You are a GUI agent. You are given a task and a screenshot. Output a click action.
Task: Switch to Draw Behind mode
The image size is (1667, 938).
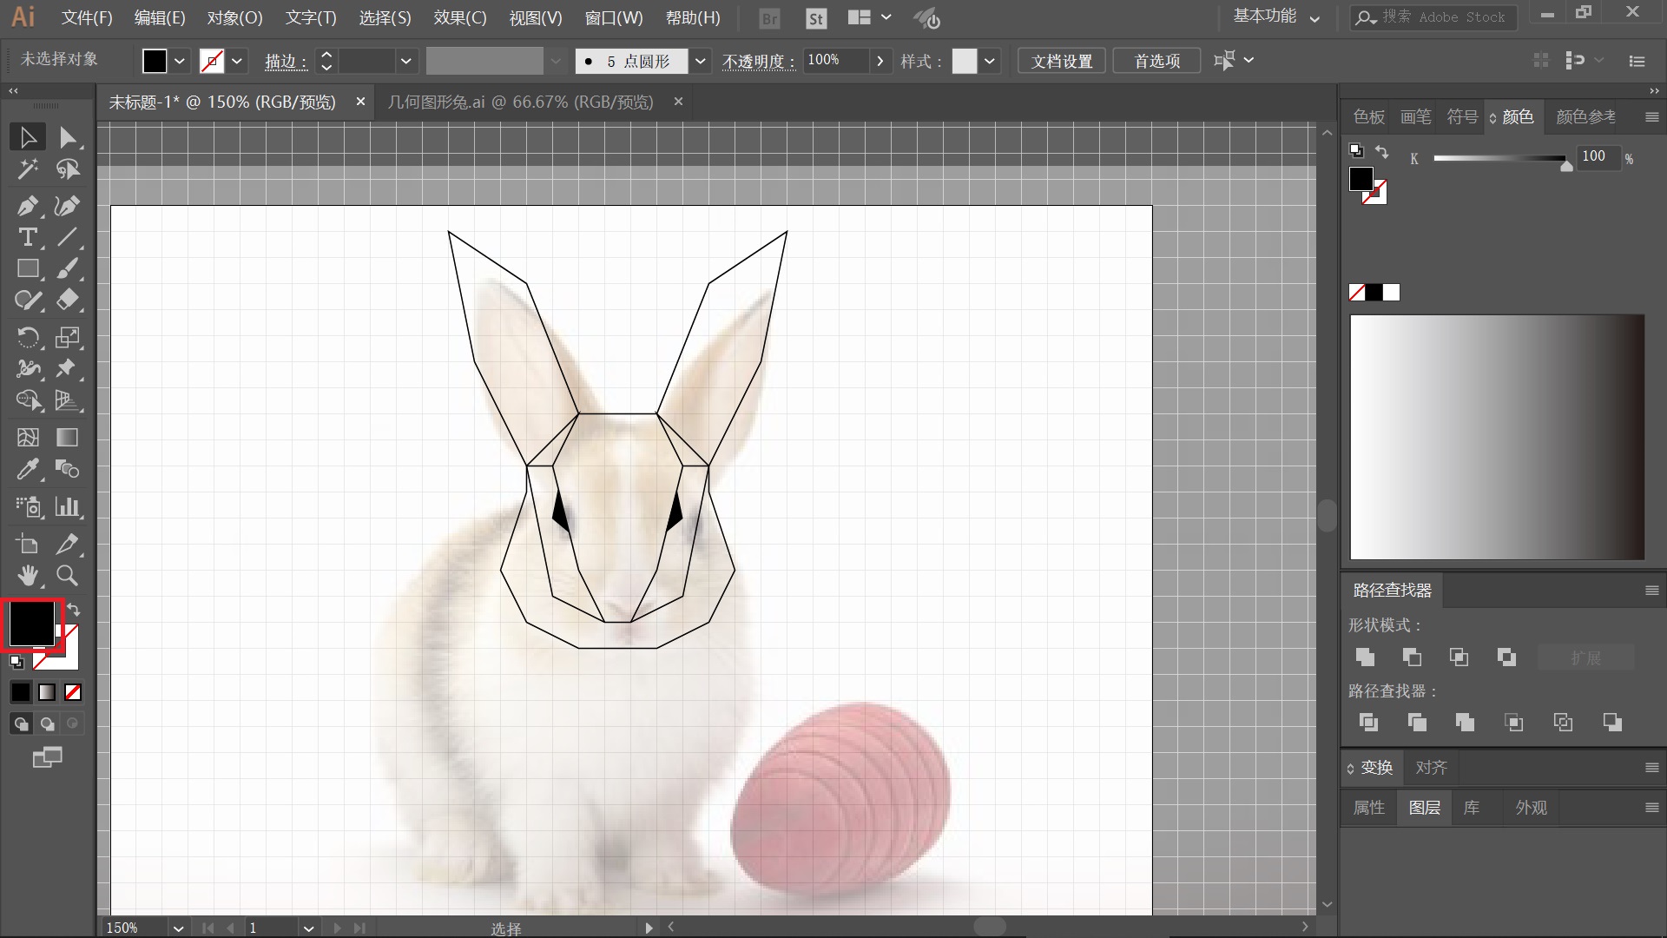pos(47,723)
